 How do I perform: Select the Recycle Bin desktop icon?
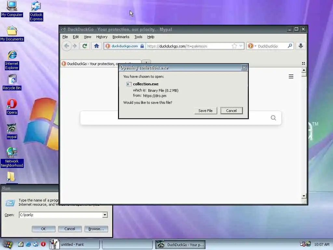click(12, 82)
